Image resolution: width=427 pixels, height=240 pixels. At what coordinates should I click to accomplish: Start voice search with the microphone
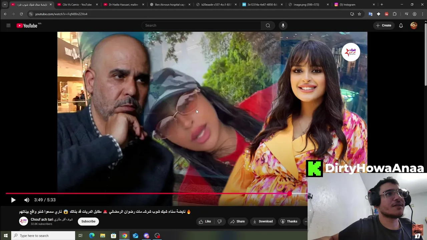(283, 25)
